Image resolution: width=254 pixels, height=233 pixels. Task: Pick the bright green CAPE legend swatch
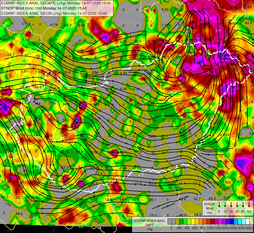tap(185, 222)
